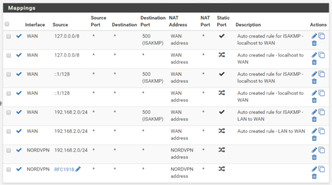The image size is (332, 185).
Task: Edit the 'LAN to WAN' auto rule
Action: tap(314, 131)
